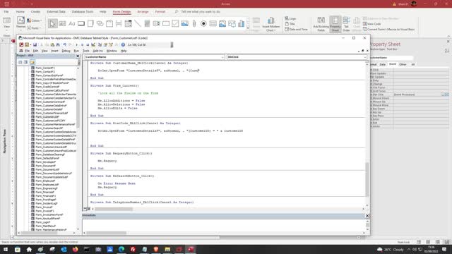Select the Text Box control in ribbon

(62, 23)
